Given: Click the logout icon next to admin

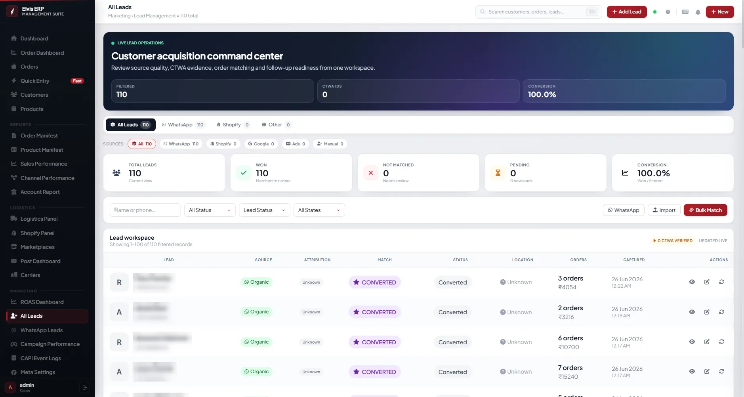Looking at the screenshot, I should tap(84, 387).
